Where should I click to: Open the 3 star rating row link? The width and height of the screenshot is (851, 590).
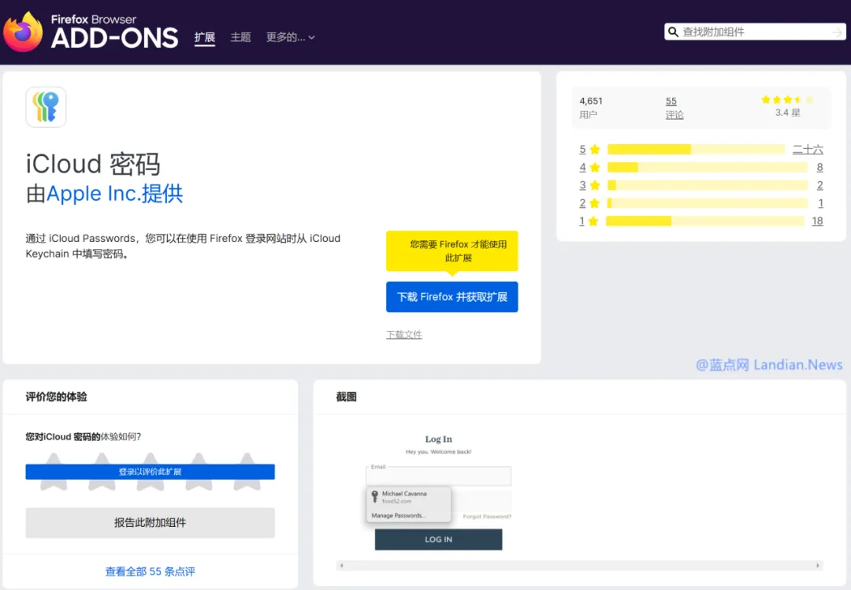coord(700,185)
